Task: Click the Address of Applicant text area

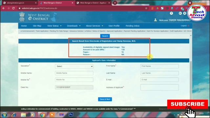Action: [159, 88]
